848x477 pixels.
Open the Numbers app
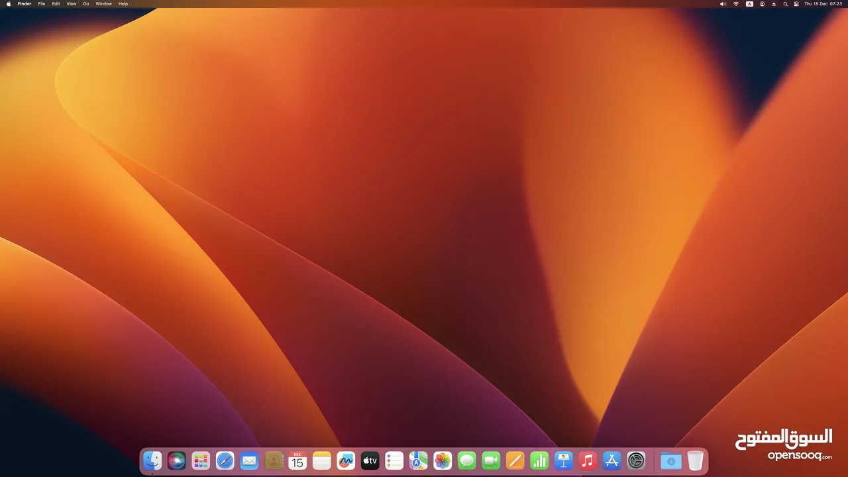coord(539,460)
